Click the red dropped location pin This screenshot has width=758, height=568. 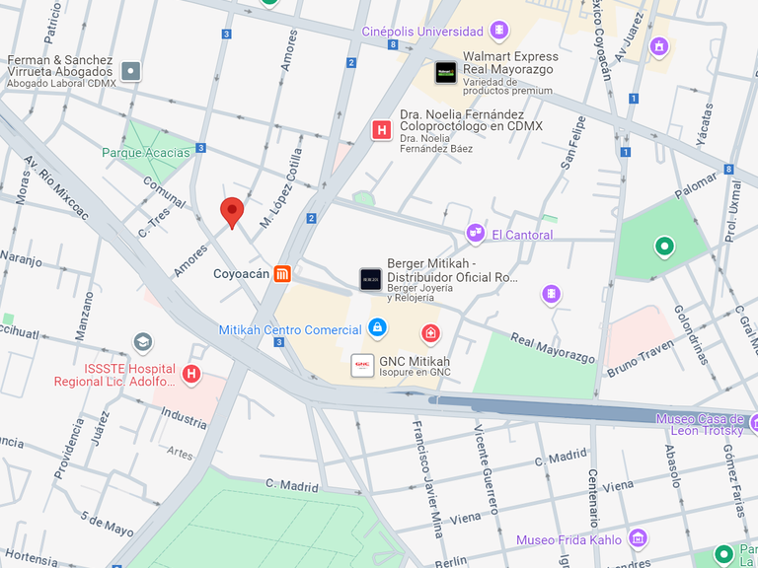click(x=232, y=213)
